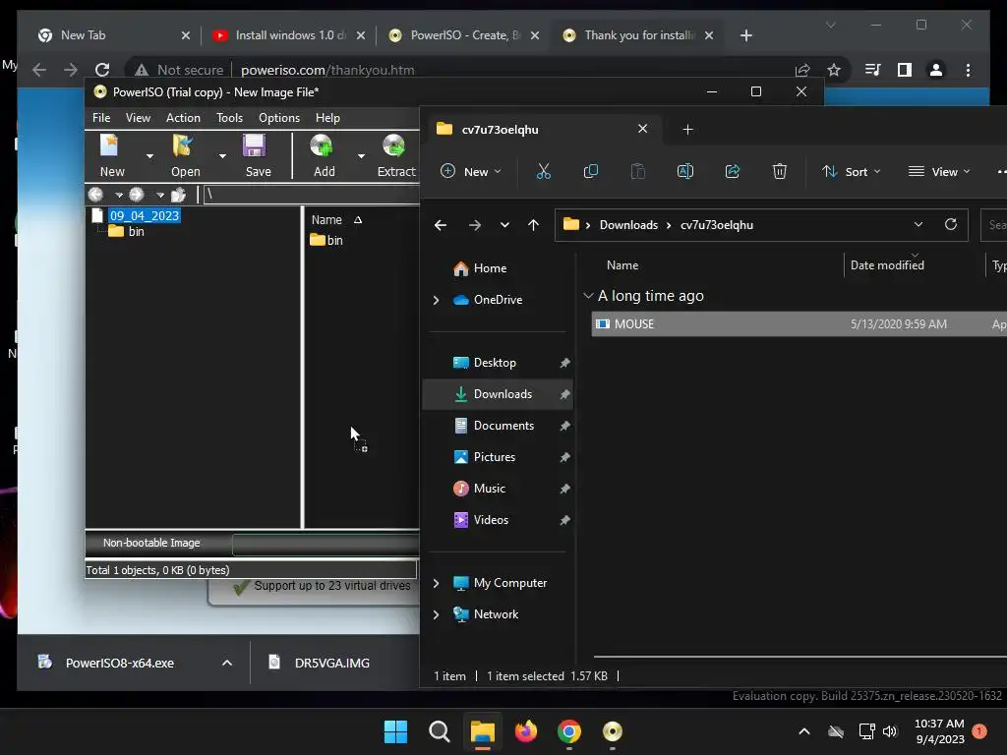This screenshot has width=1007, height=755.
Task: Bookmark this page with Chrome star icon
Action: [x=834, y=70]
